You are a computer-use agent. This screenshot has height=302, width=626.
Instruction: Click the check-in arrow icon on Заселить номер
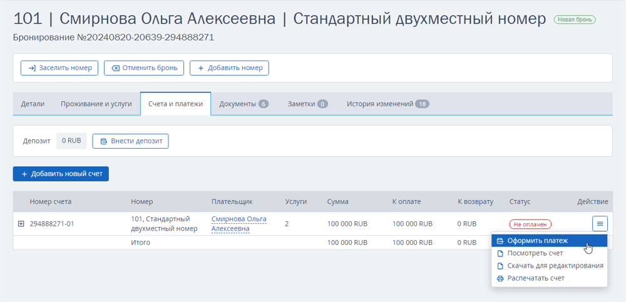pyautogui.click(x=33, y=68)
